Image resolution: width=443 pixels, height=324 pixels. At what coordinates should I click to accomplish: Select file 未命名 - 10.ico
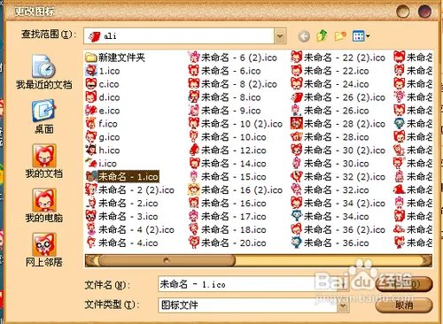(x=228, y=137)
